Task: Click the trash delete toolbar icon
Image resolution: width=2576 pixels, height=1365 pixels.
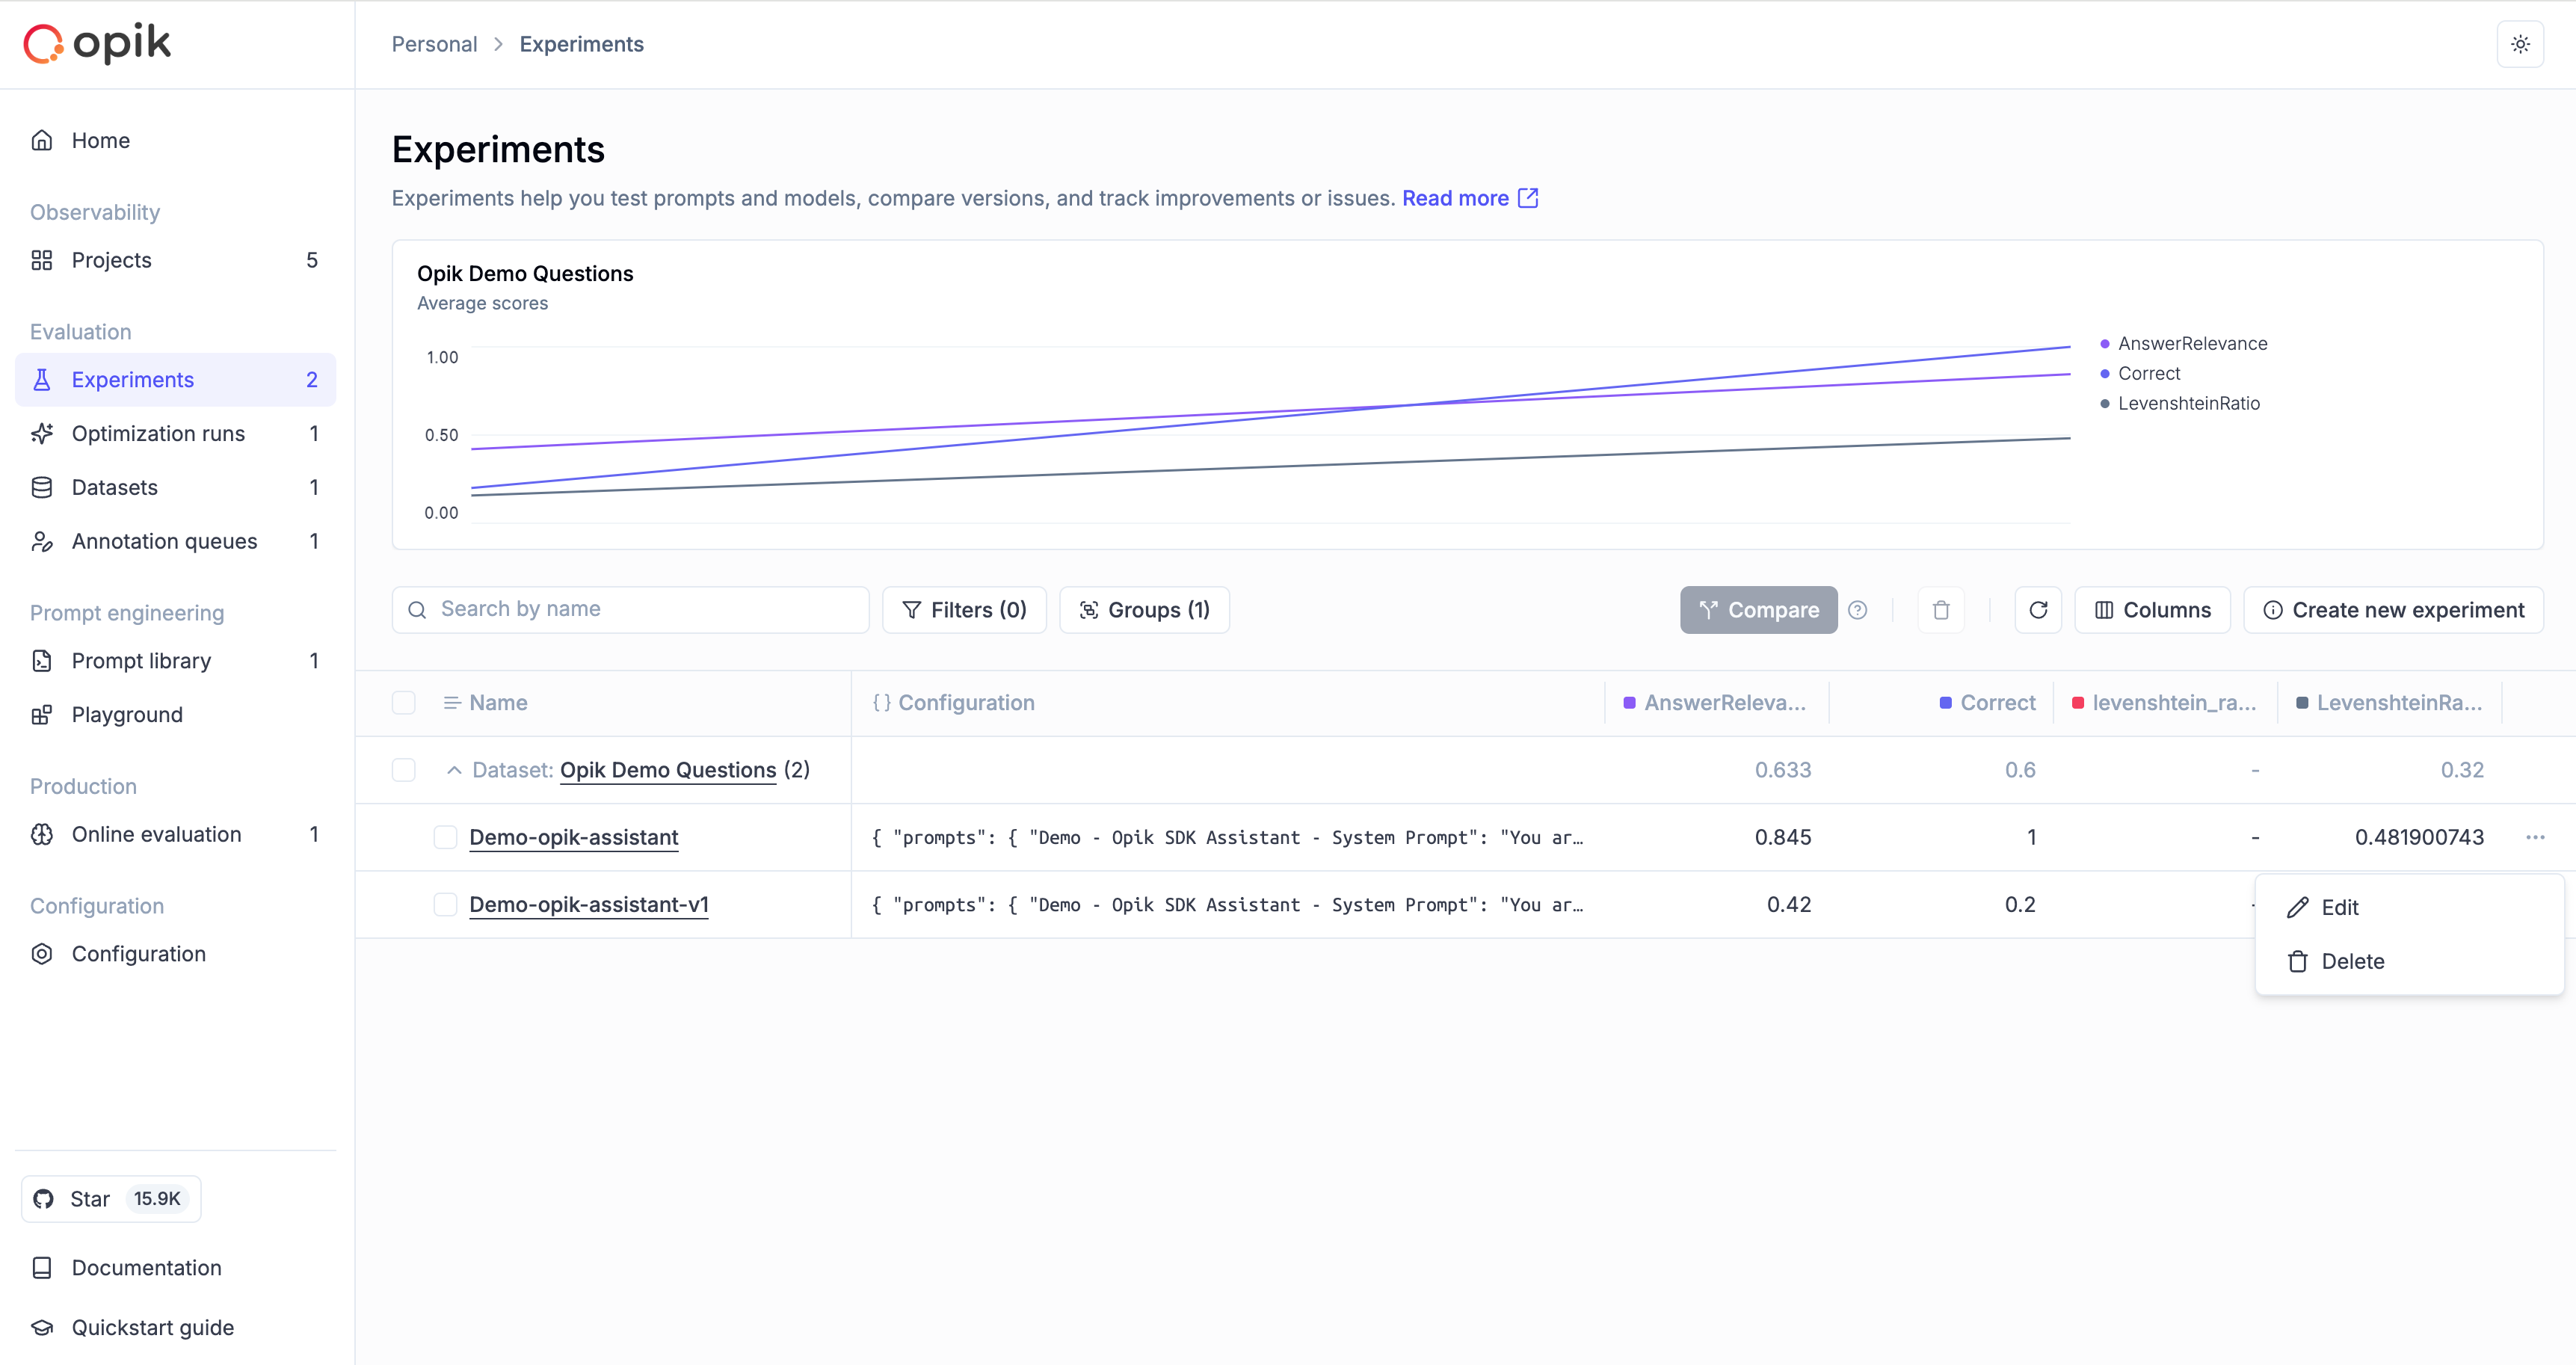Action: tap(1940, 610)
